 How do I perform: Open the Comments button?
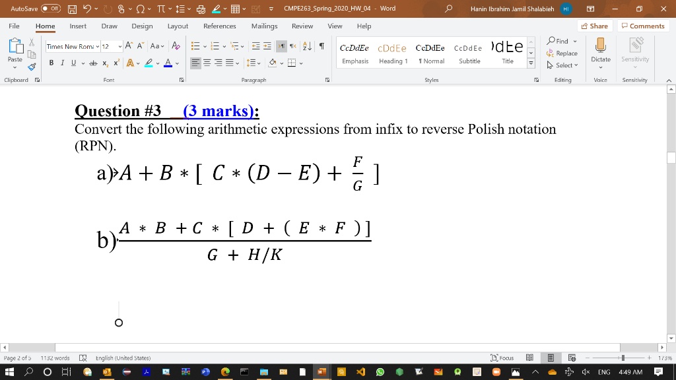(x=642, y=26)
